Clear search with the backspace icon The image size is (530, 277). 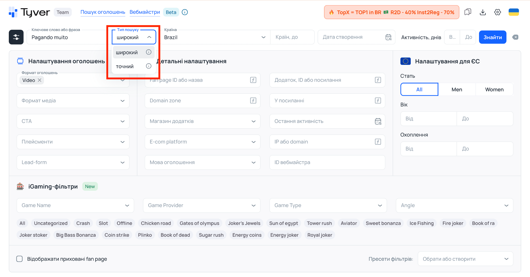pos(515,37)
